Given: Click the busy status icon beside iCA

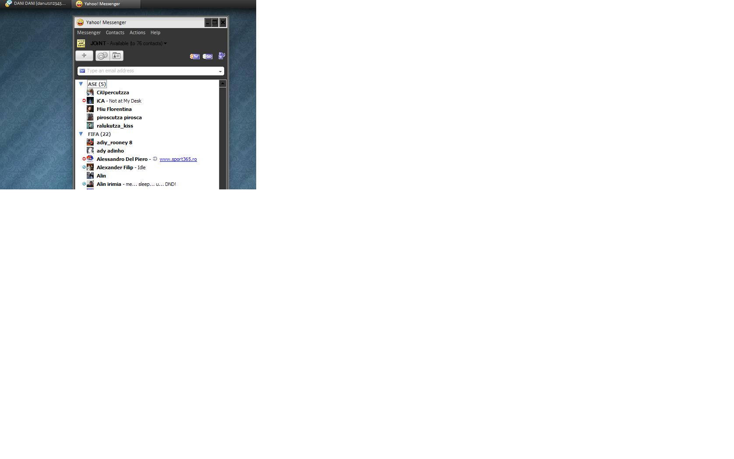Looking at the screenshot, I should (x=84, y=101).
